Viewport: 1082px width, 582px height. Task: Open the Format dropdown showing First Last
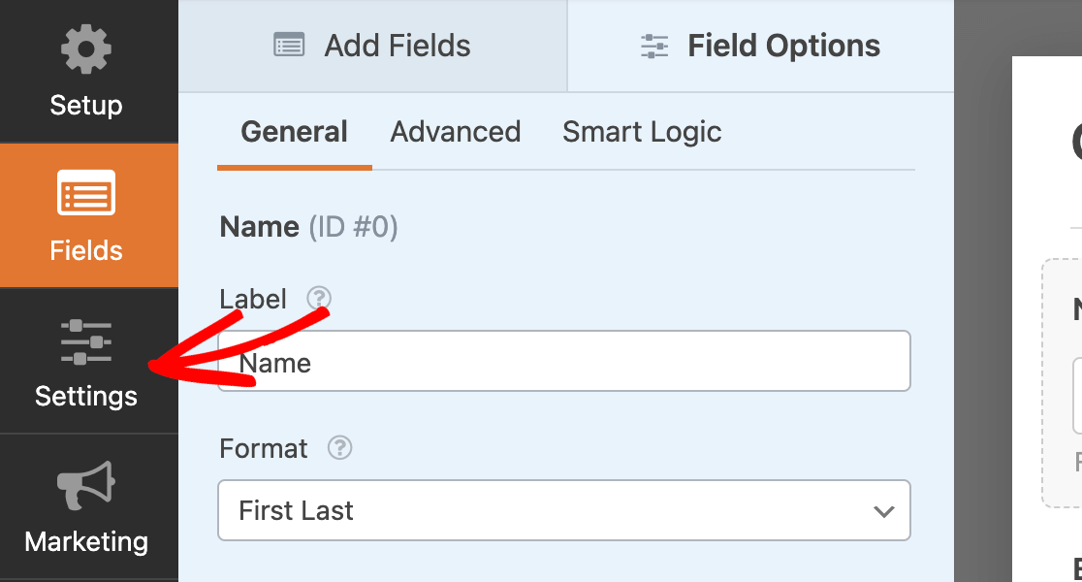543,510
